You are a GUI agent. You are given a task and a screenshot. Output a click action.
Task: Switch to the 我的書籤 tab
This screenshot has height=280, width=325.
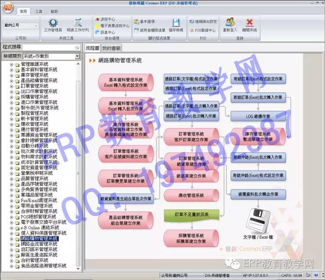pos(111,48)
